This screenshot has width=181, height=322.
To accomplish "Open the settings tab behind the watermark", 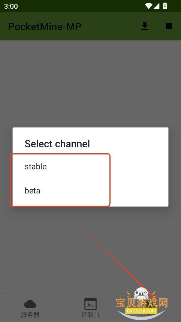I will coord(151,308).
